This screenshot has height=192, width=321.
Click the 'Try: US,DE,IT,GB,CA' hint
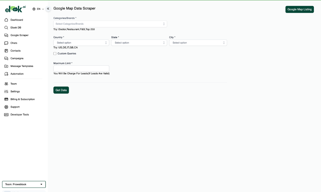click(x=65, y=47)
